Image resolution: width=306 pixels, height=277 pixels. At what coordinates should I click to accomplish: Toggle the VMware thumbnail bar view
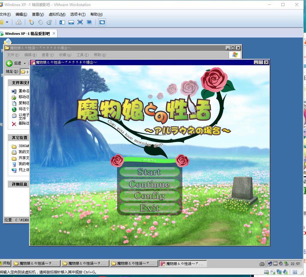71,22
